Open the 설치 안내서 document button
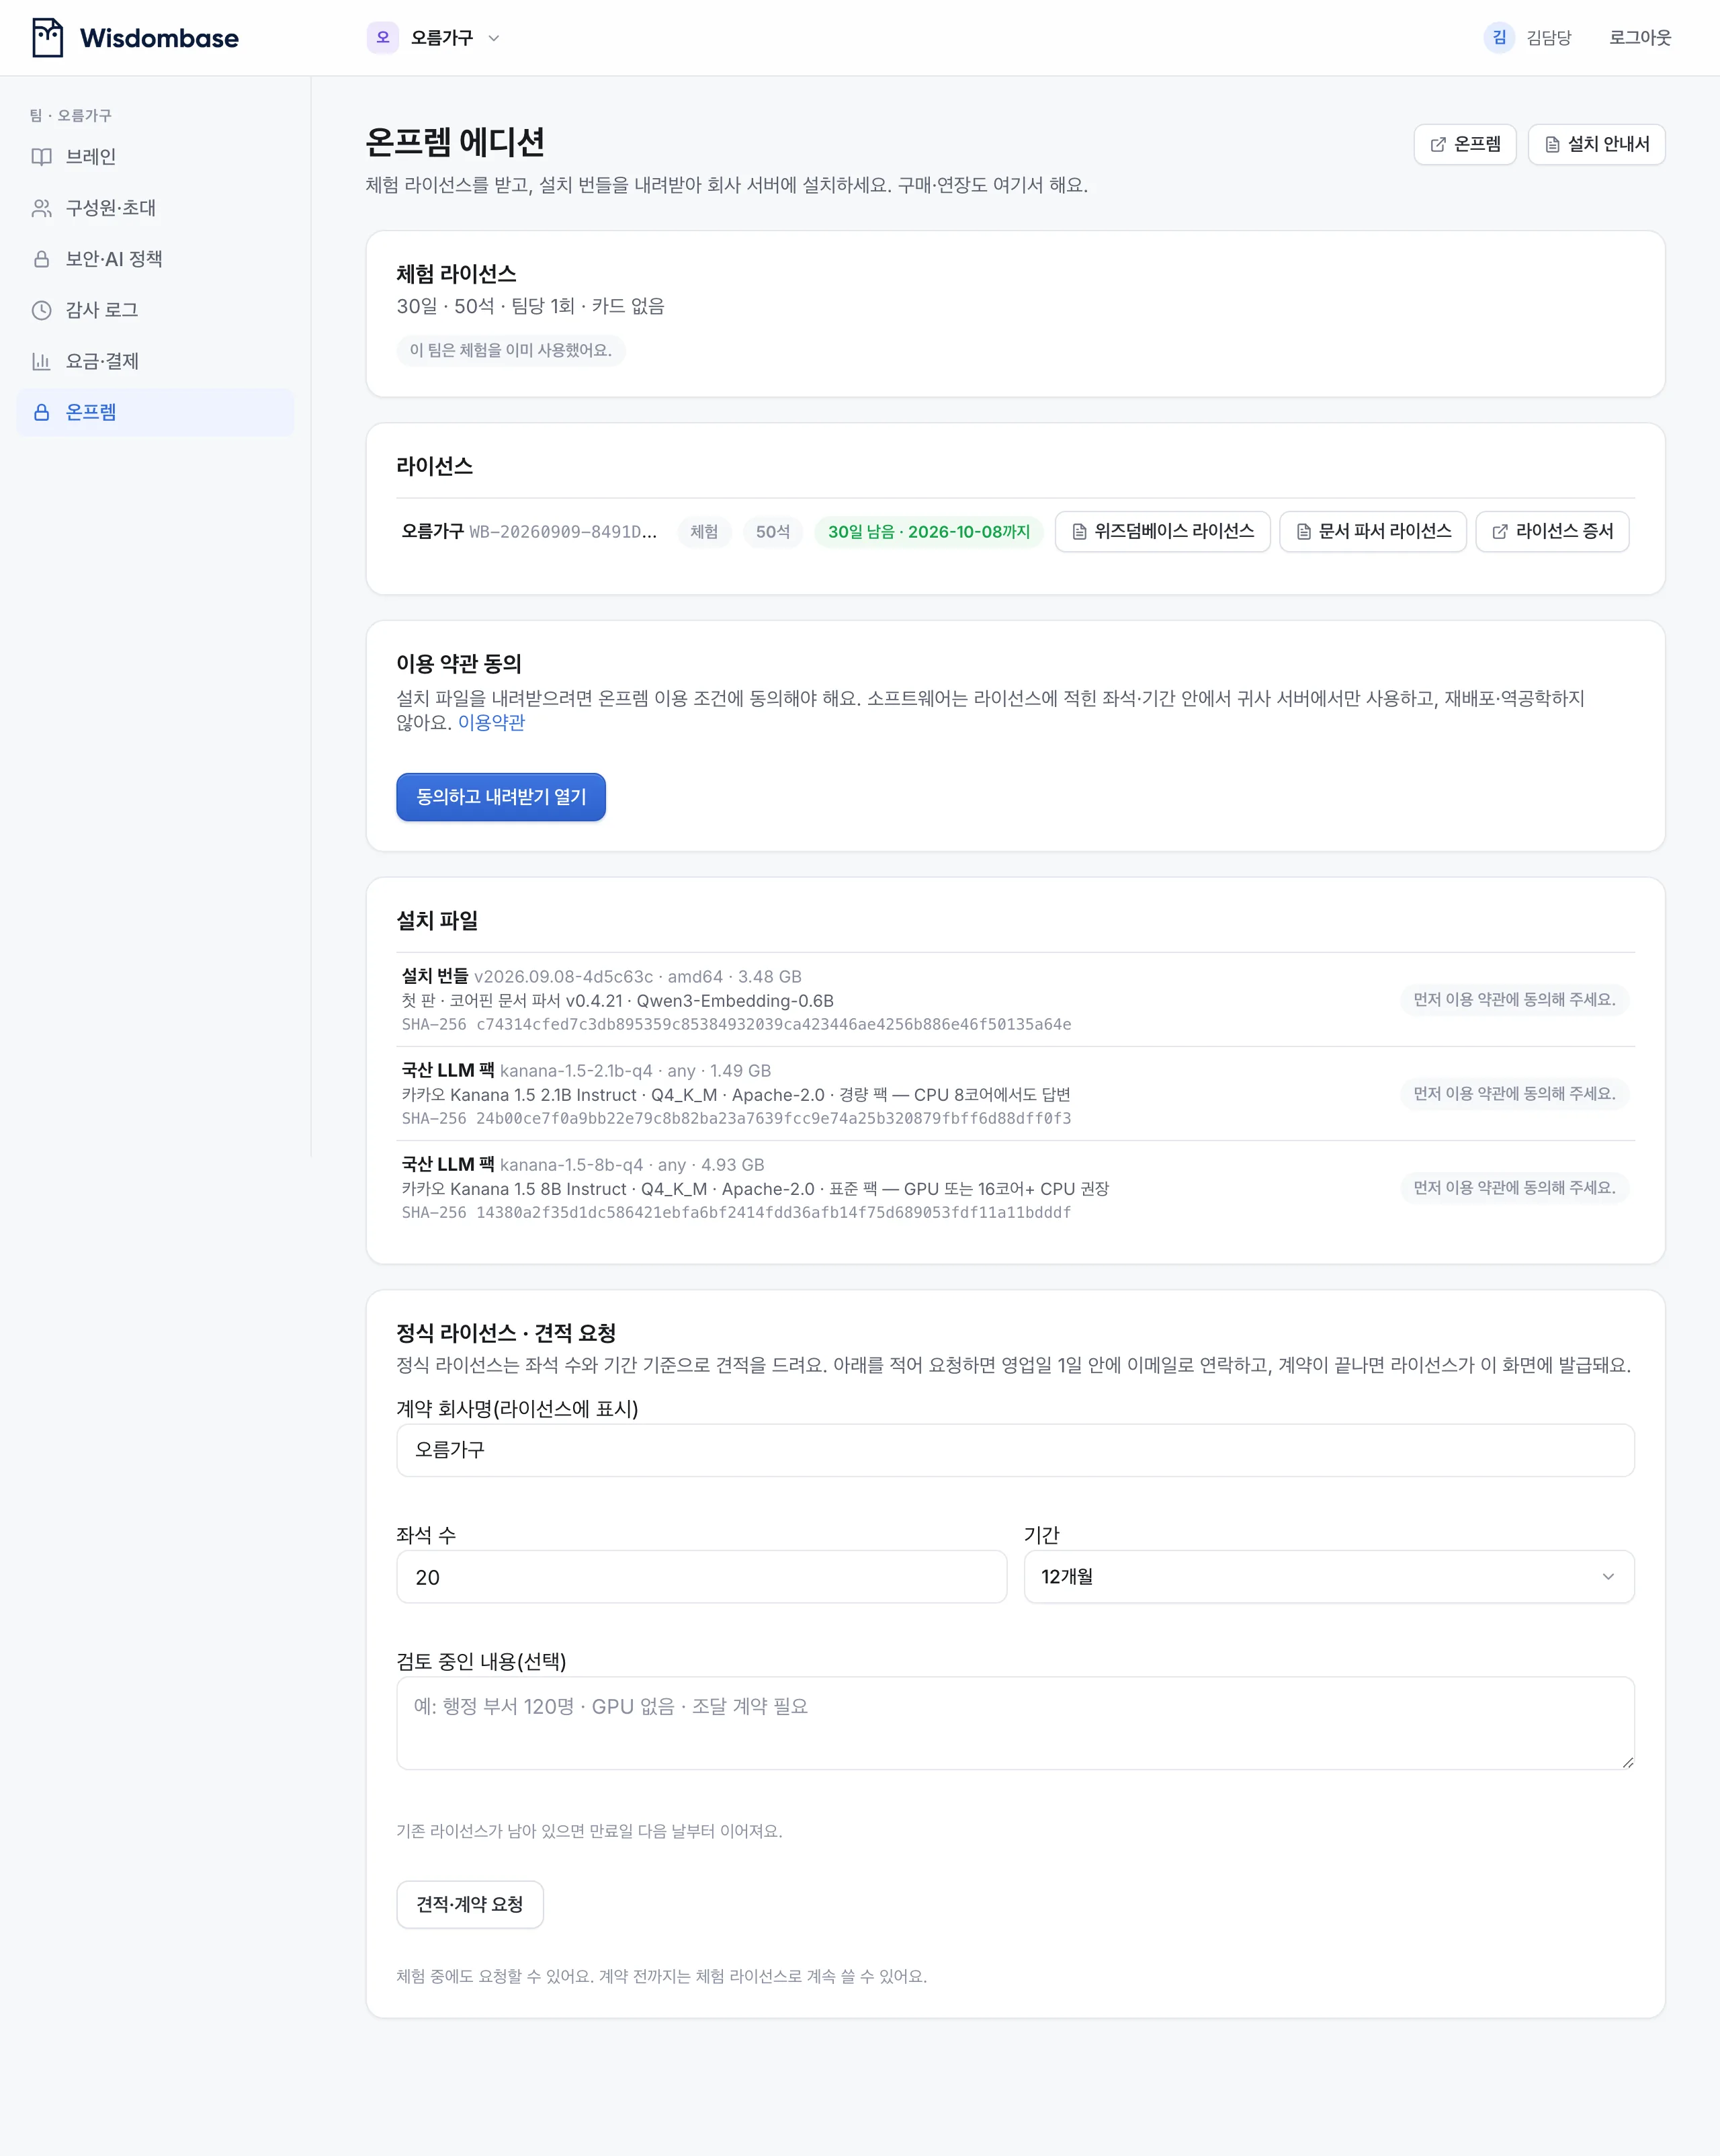 coord(1596,144)
